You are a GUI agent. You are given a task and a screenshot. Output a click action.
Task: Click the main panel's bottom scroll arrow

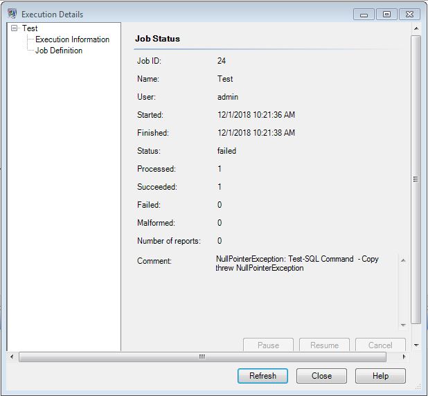(416, 345)
